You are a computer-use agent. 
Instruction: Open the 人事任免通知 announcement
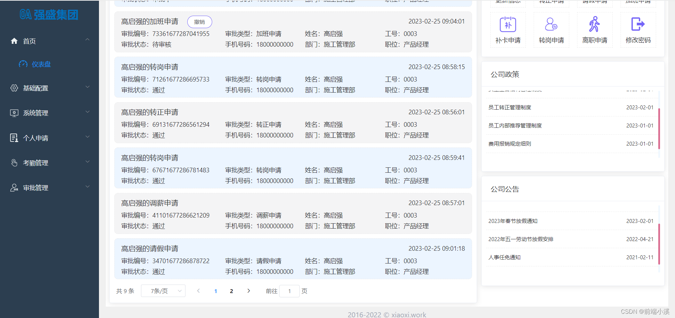click(504, 257)
